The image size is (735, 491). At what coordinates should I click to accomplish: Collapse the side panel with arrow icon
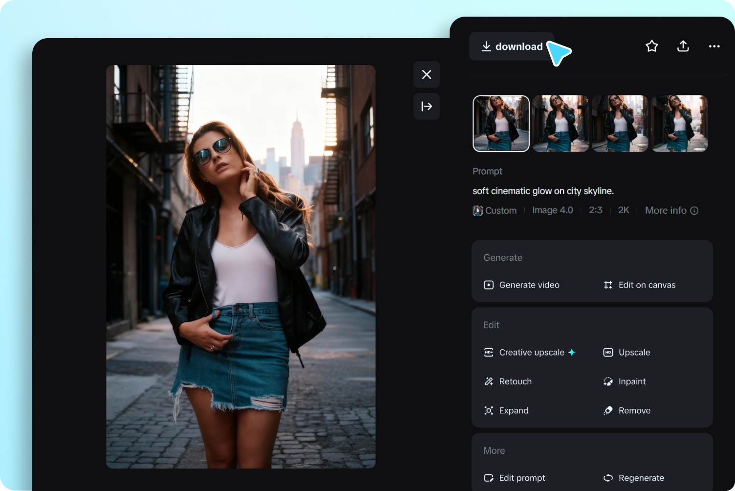coord(427,106)
